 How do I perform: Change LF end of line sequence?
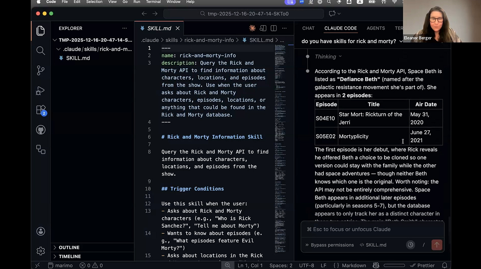[x=323, y=265]
